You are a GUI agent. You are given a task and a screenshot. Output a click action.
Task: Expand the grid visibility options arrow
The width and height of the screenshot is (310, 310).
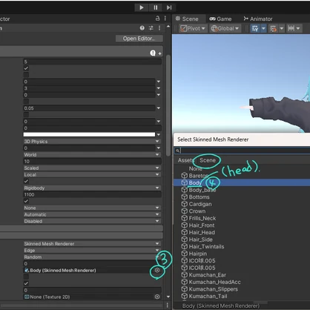263,29
